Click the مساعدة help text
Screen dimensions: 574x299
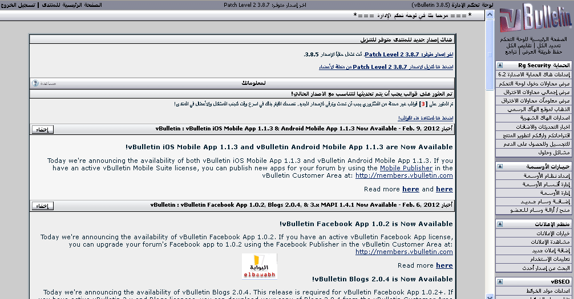(48, 83)
